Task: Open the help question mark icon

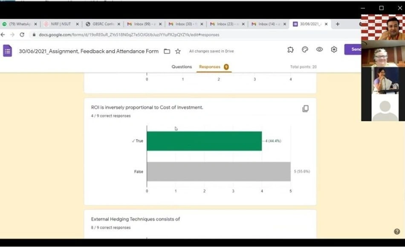Action: 397,232
